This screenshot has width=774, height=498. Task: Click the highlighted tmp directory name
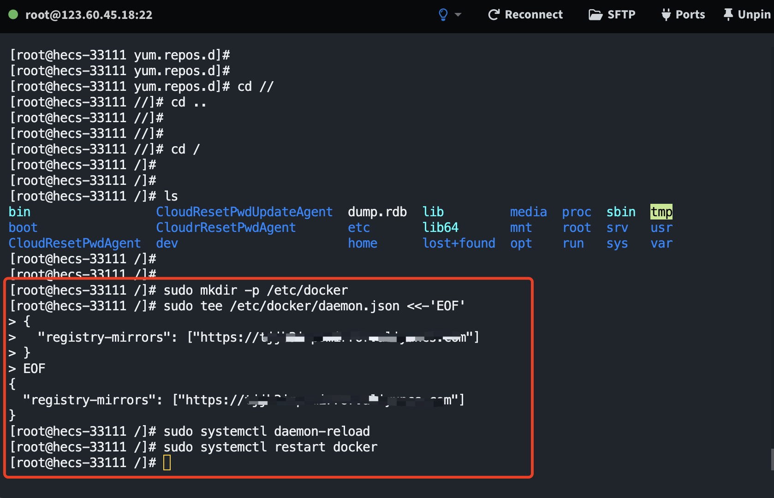click(661, 212)
